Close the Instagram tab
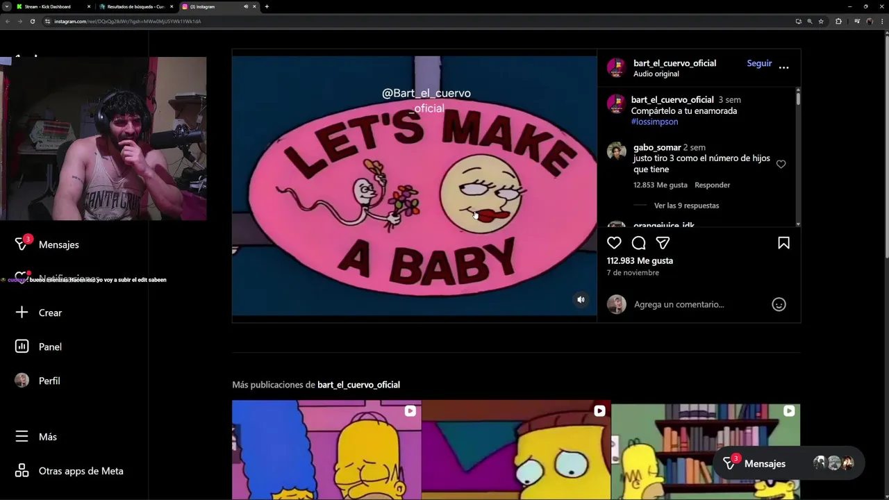The width and height of the screenshot is (889, 500). tap(254, 6)
